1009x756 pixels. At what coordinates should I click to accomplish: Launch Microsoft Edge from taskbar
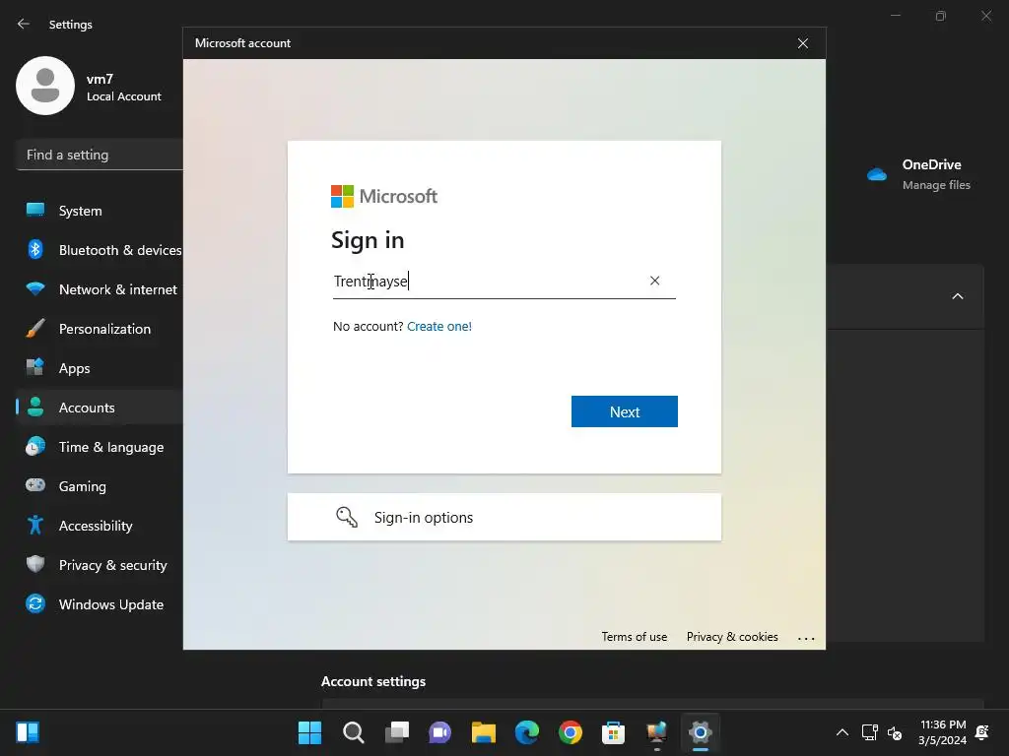click(527, 732)
